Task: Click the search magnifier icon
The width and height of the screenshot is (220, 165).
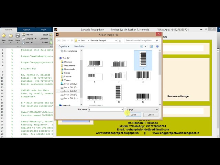Action: (157, 41)
